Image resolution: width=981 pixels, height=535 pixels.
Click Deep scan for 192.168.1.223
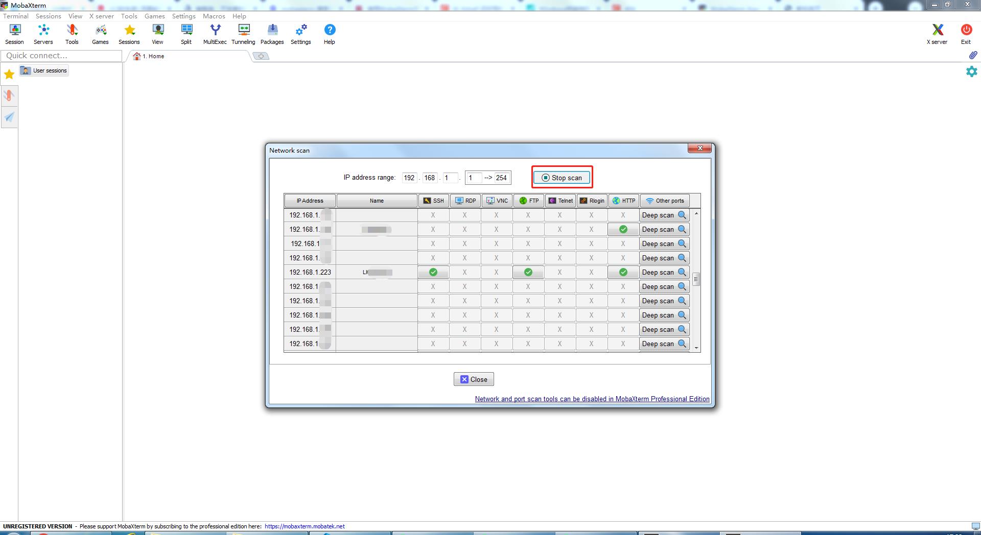click(664, 272)
